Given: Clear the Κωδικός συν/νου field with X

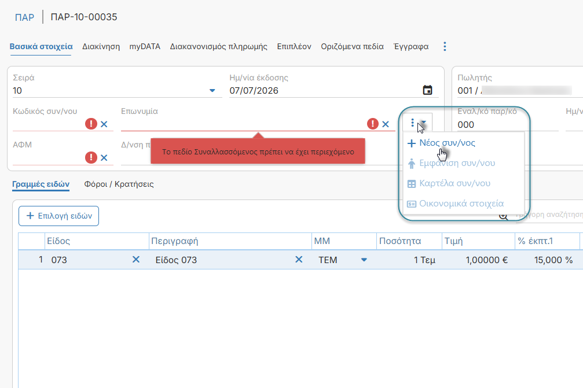Looking at the screenshot, I should click(104, 124).
